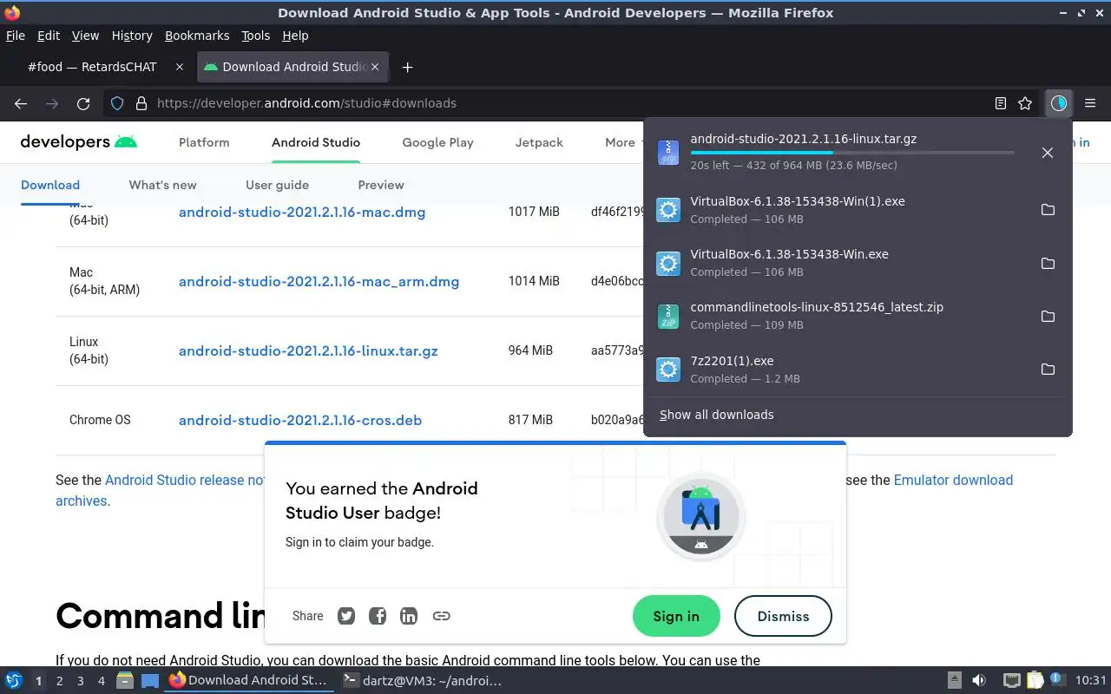This screenshot has width=1111, height=694.
Task: Click the downloads progress toolbar icon
Action: click(x=1058, y=103)
